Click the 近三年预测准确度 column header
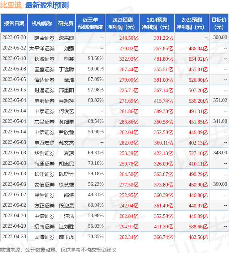This screenshot has width=229, height=253. (x=90, y=23)
